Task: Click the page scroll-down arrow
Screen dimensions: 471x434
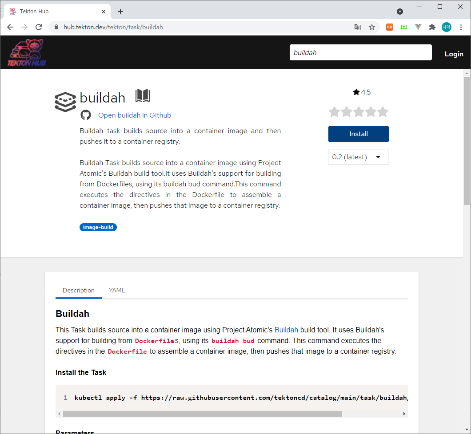Action: point(467,430)
